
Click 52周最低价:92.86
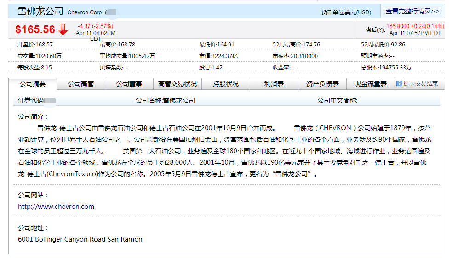tap(383, 45)
